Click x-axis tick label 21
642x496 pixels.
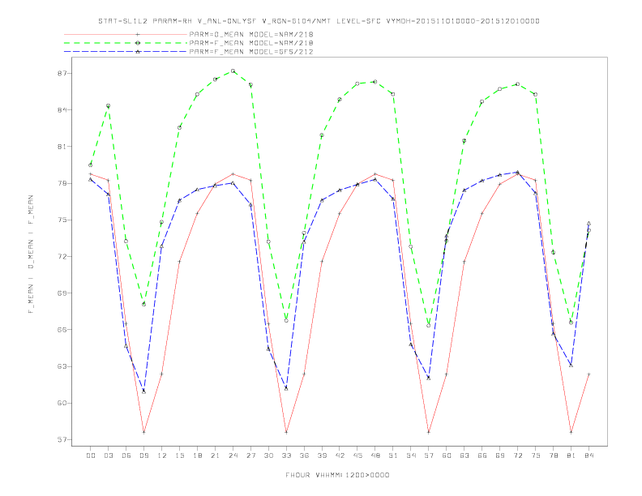click(x=215, y=455)
